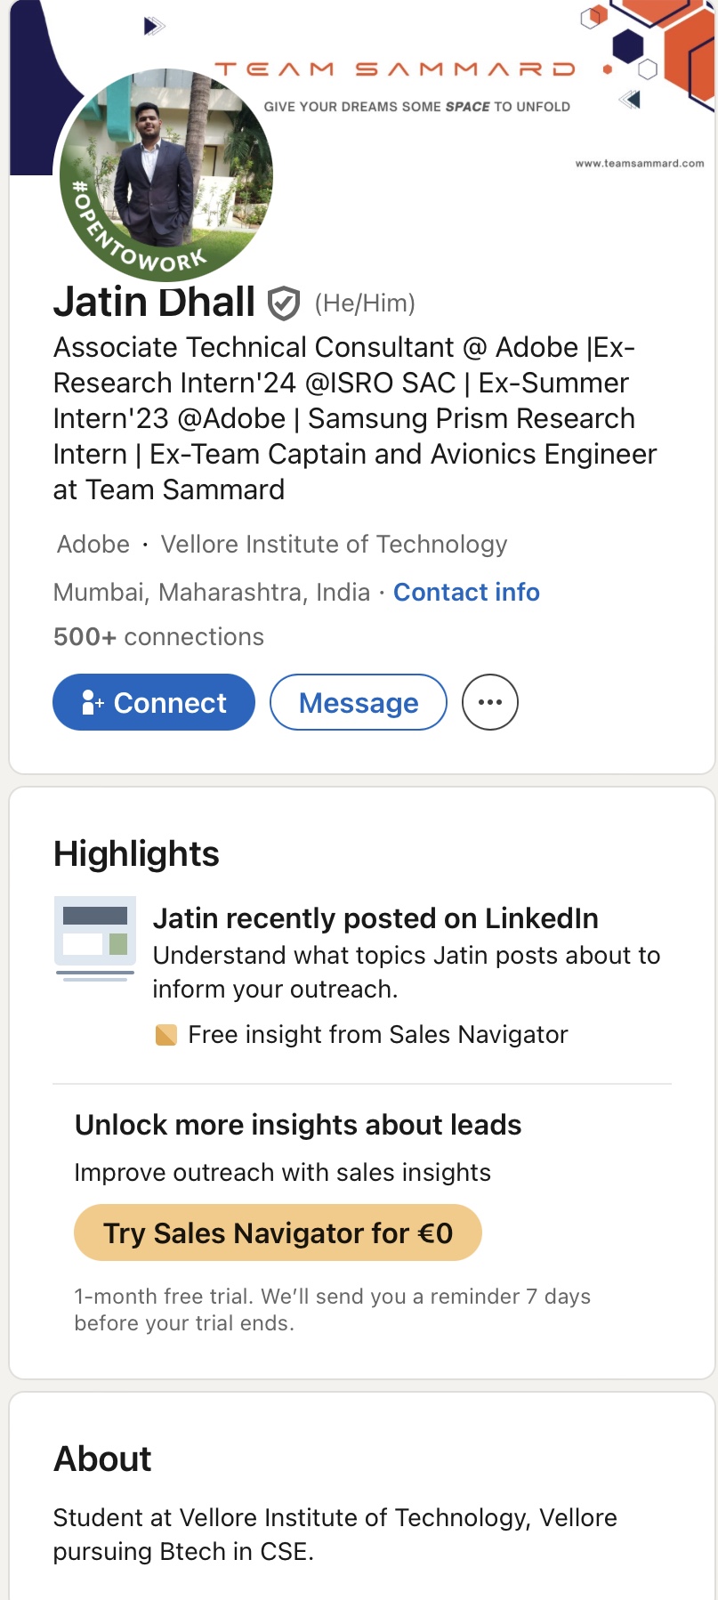Open "Jatin recently posted on LinkedIn" highlight

click(375, 918)
